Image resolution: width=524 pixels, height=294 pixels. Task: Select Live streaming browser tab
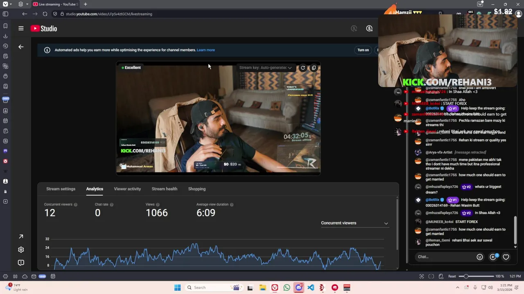coord(55,4)
